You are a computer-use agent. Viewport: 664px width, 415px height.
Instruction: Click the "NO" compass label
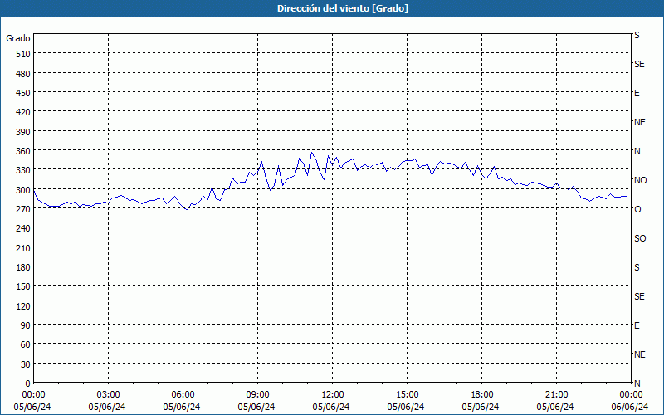640,180
